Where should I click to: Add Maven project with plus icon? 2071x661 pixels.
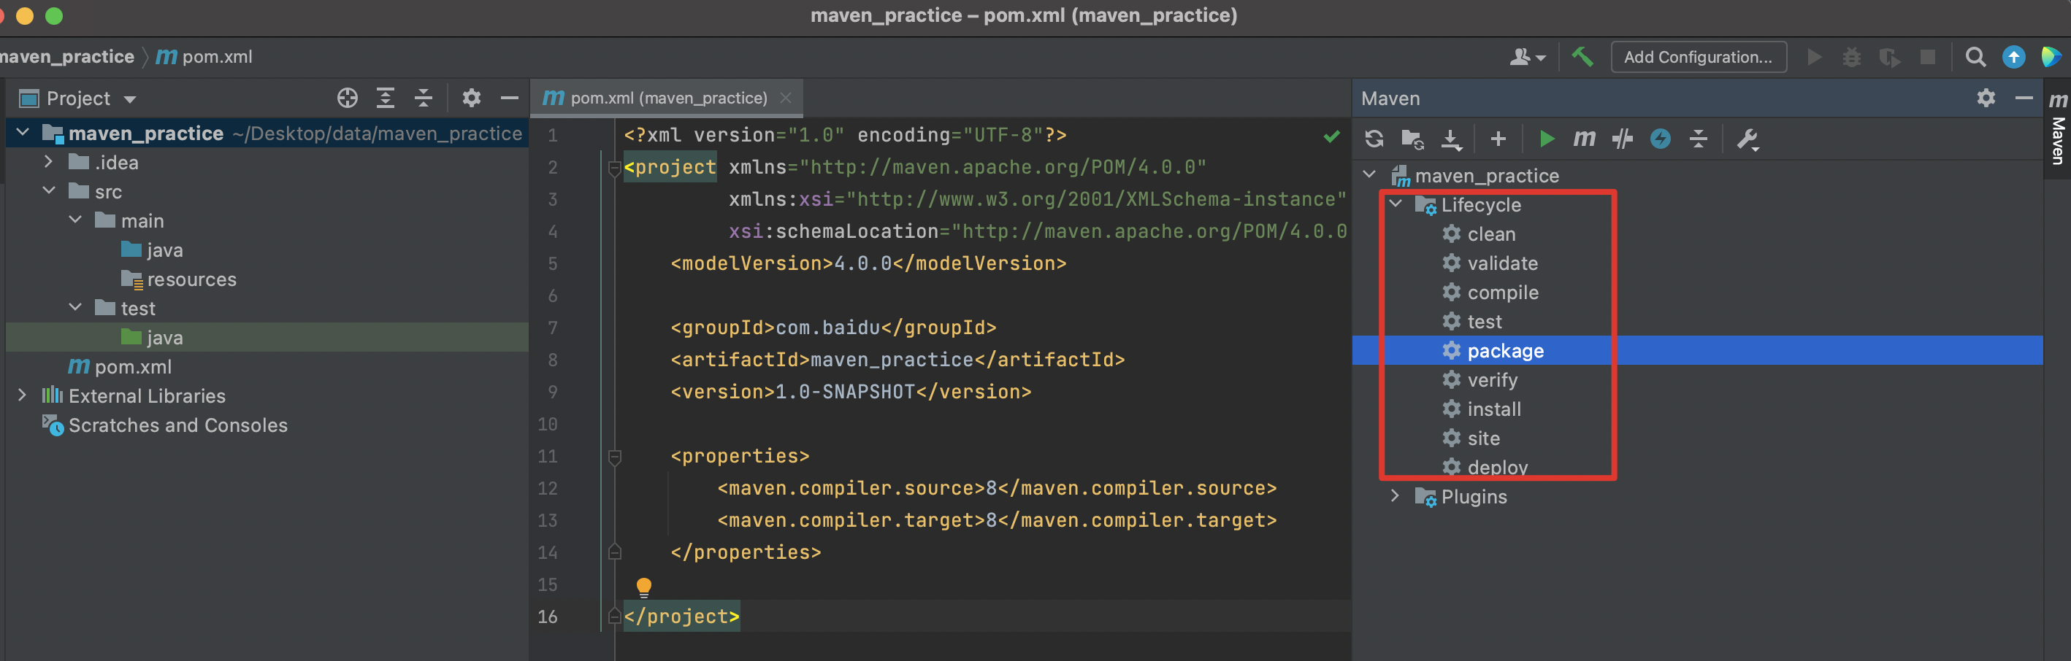tap(1498, 139)
